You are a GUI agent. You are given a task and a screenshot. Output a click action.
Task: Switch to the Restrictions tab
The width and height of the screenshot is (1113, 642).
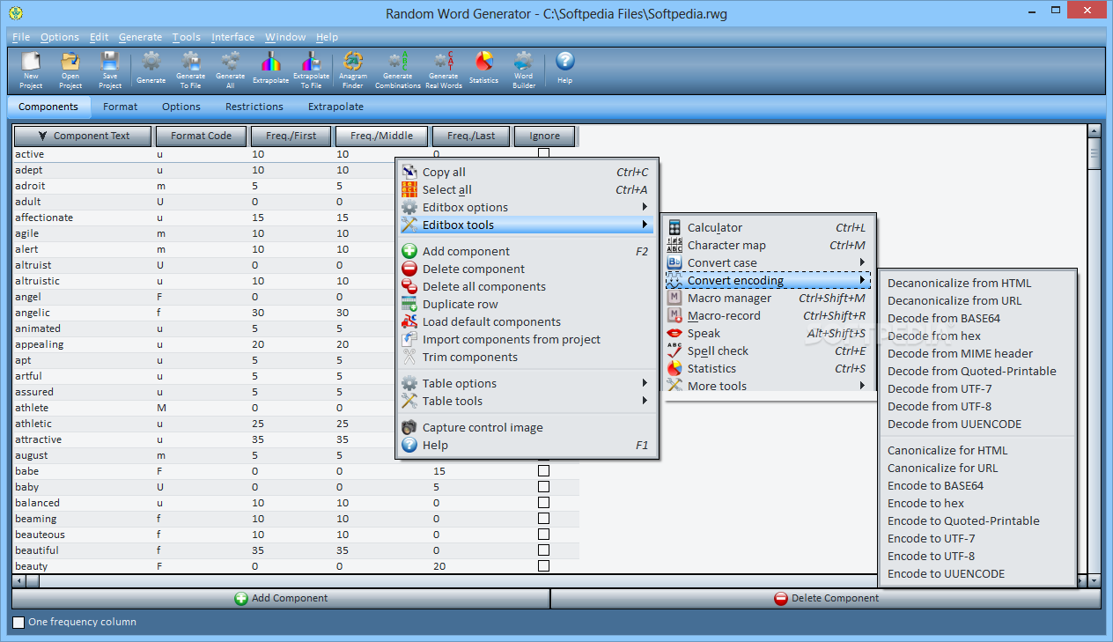254,107
